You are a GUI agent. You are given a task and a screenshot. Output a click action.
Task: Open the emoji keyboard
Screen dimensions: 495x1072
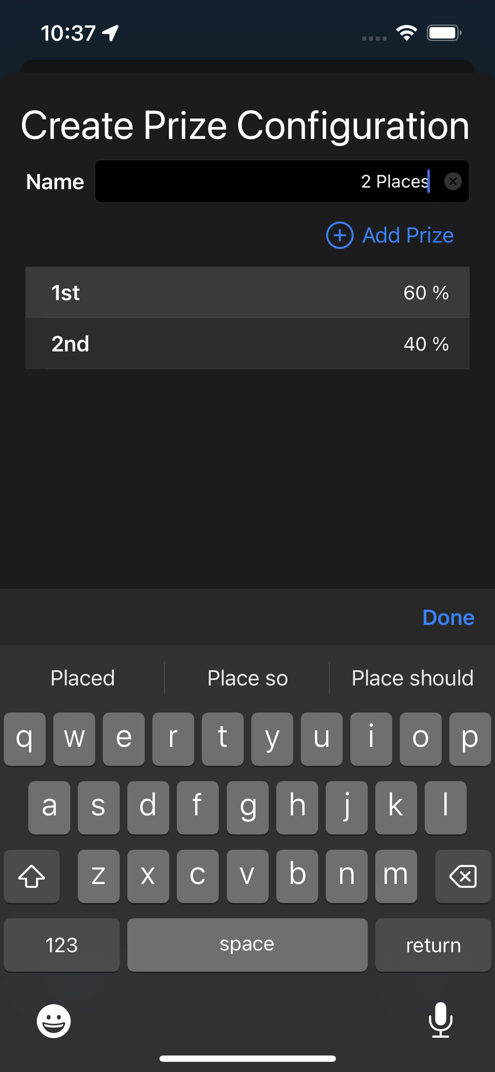(x=54, y=1021)
